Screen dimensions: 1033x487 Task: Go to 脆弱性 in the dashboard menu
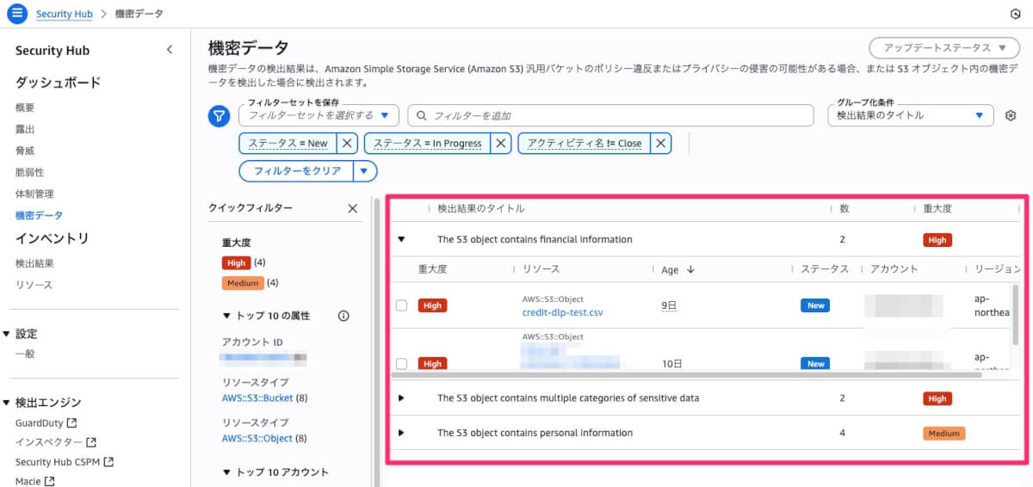coord(29,172)
